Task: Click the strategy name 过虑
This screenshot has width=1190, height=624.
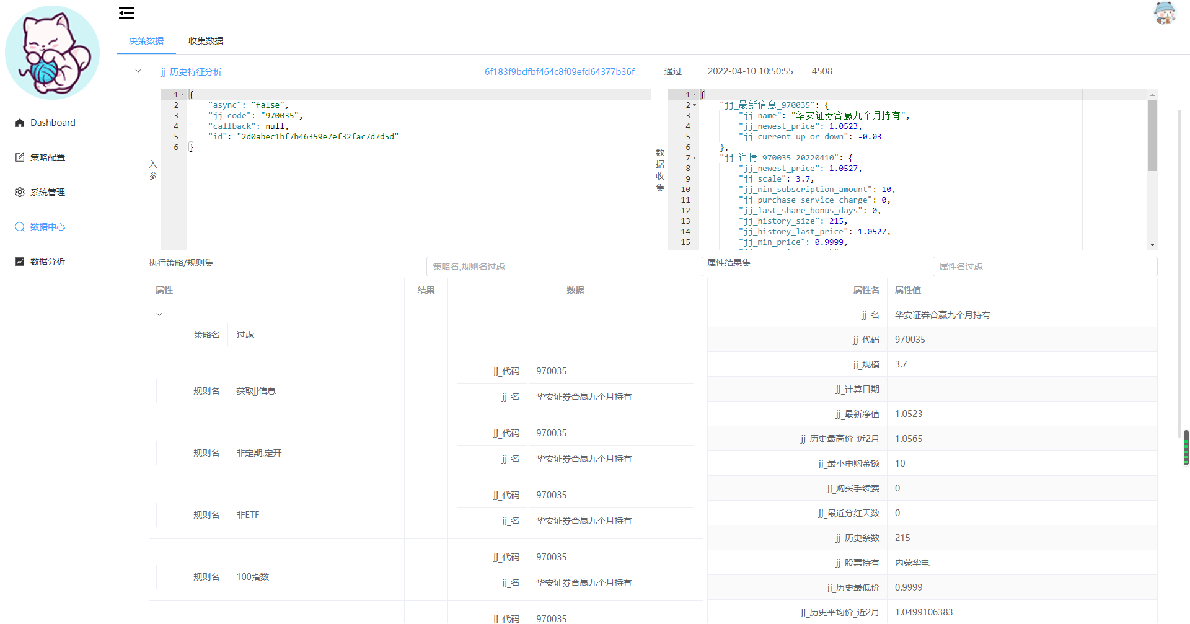Action: [x=245, y=335]
